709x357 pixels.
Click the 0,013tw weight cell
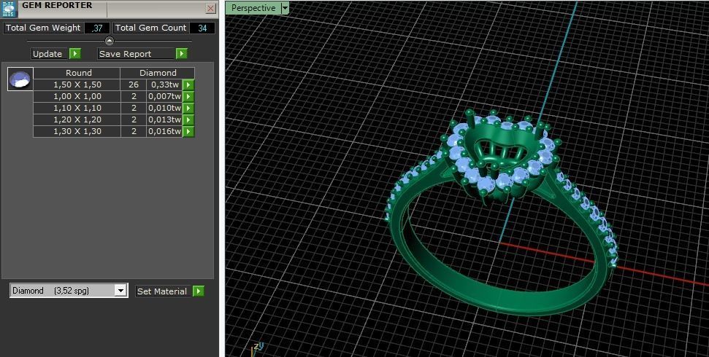164,119
